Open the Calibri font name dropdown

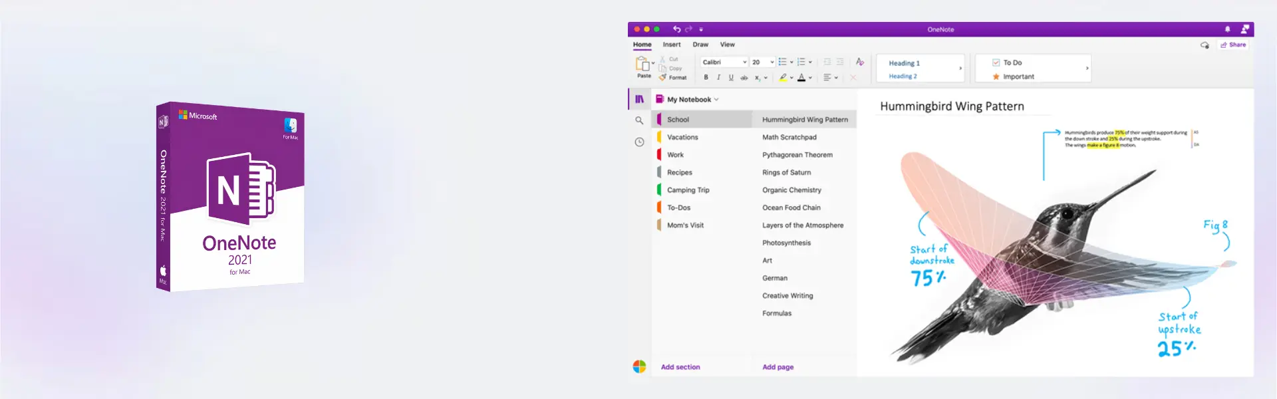pyautogui.click(x=724, y=62)
